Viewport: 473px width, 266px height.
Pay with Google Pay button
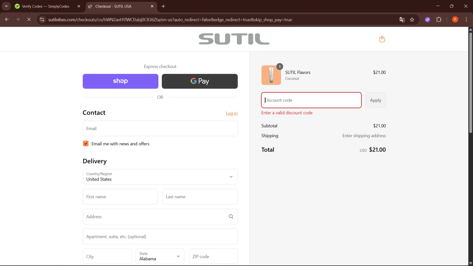pyautogui.click(x=200, y=81)
